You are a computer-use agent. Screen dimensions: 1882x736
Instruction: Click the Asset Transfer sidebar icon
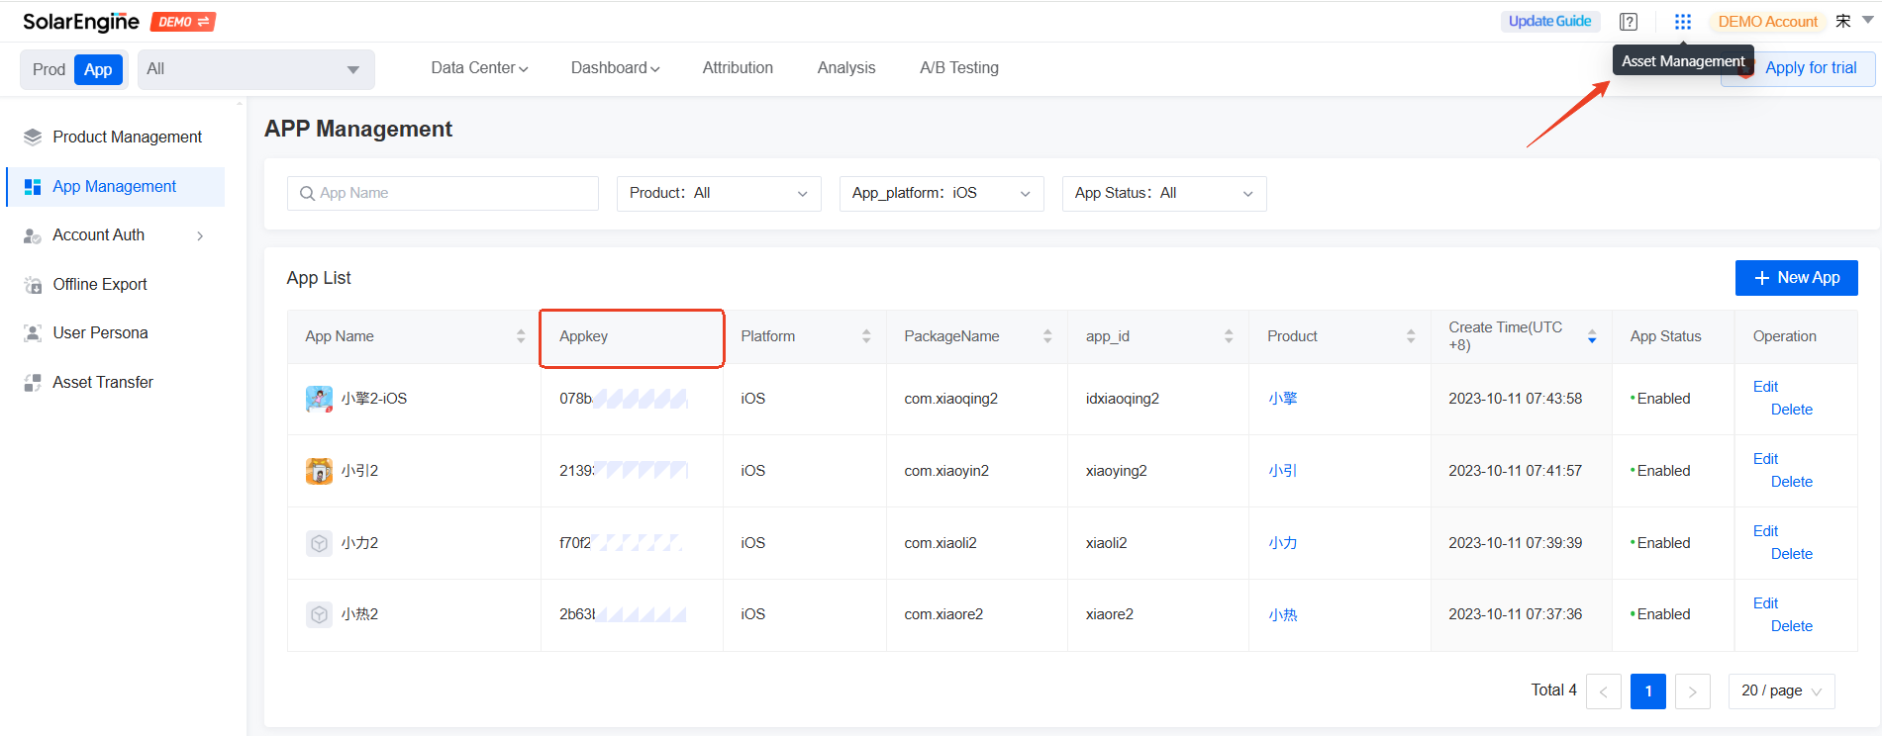click(33, 383)
